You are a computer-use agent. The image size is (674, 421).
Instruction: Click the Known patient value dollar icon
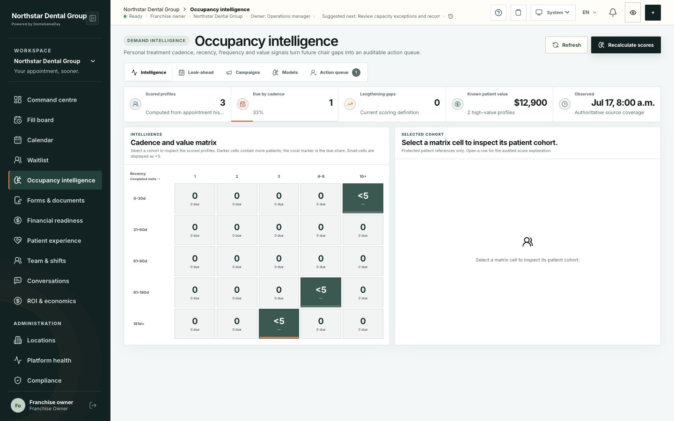457,104
